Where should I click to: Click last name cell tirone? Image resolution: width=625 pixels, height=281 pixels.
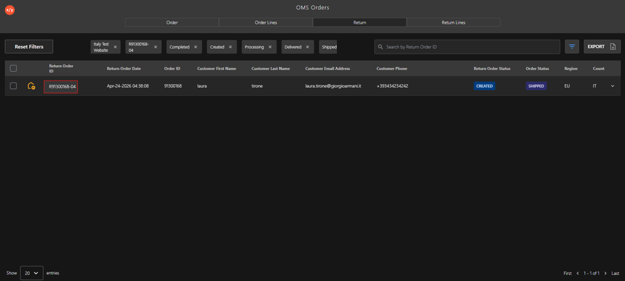pyautogui.click(x=258, y=86)
